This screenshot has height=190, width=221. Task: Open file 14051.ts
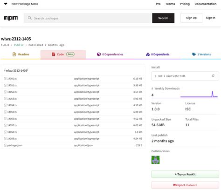pos(12,85)
